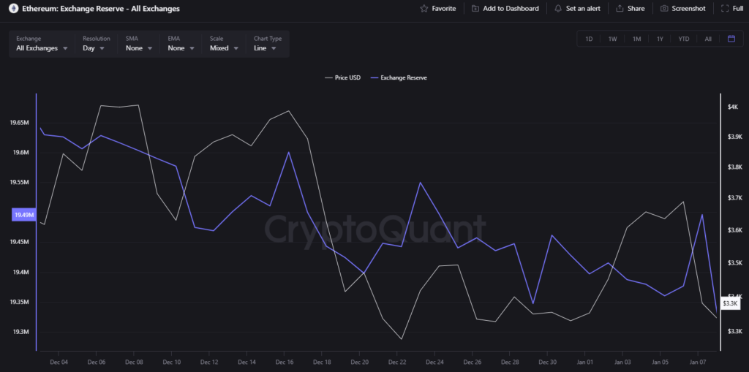Viewport: 749px width, 372px height.
Task: Click the 19.3M y-axis label
Action: pos(20,332)
